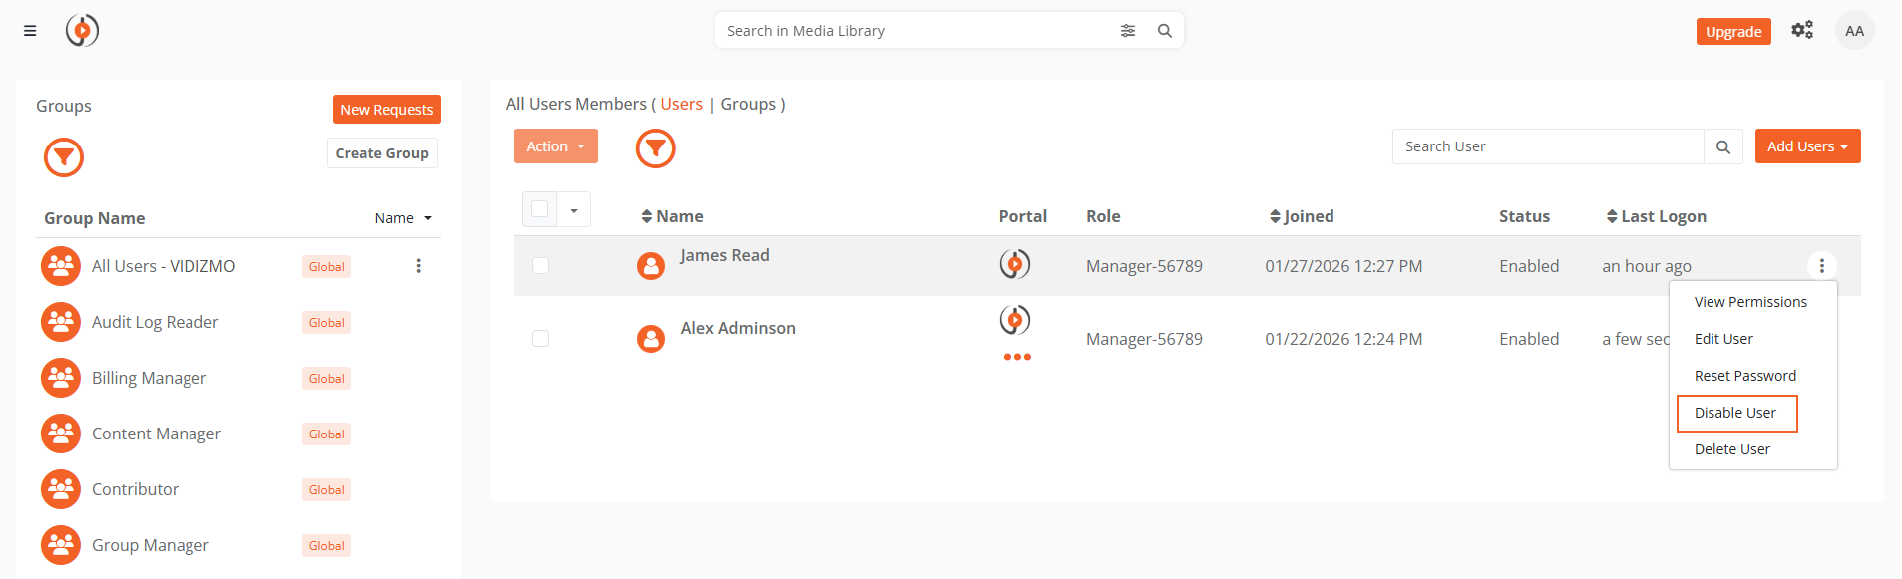Click the Content Manager group icon
The width and height of the screenshot is (1902, 579).
click(61, 434)
